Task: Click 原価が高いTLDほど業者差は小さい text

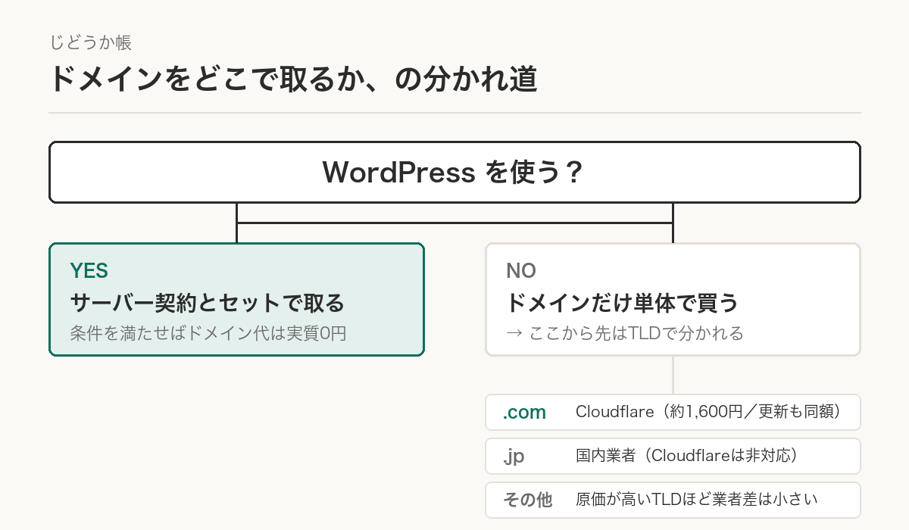Action: 697,500
